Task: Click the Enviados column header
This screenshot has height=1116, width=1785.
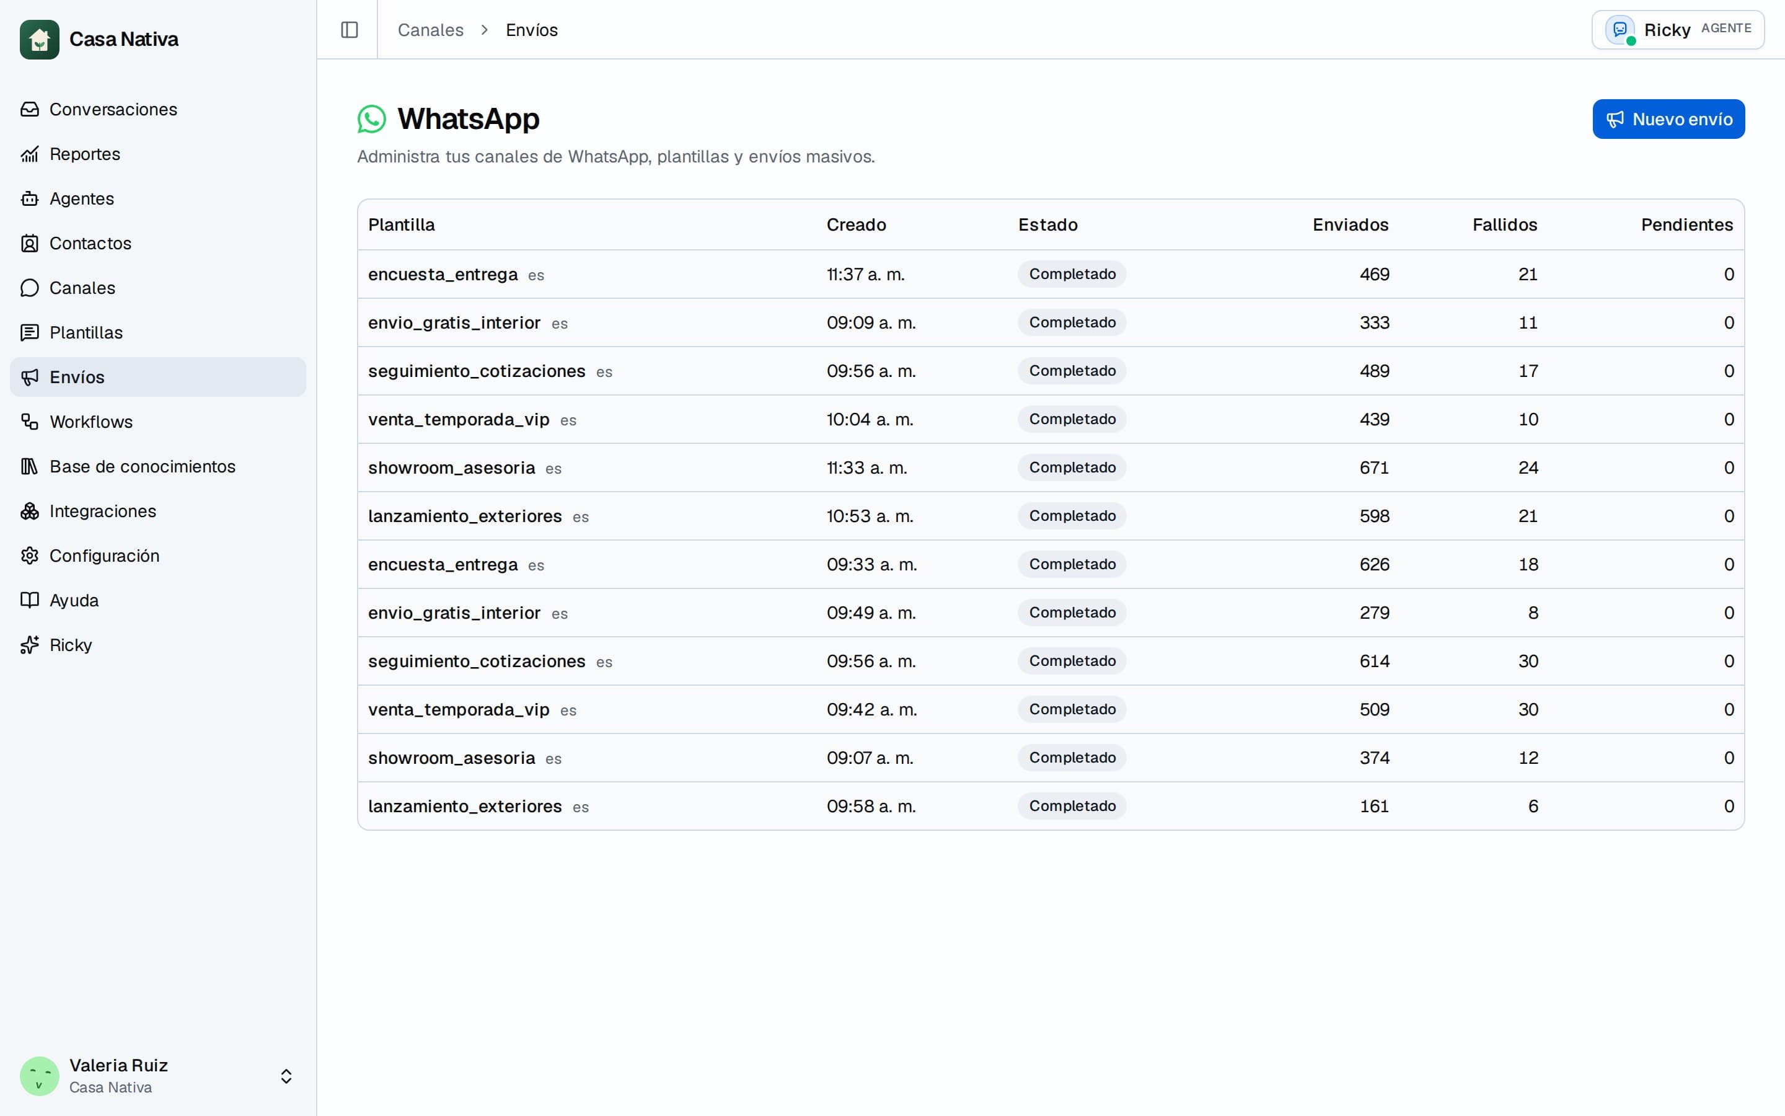Action: click(1351, 224)
